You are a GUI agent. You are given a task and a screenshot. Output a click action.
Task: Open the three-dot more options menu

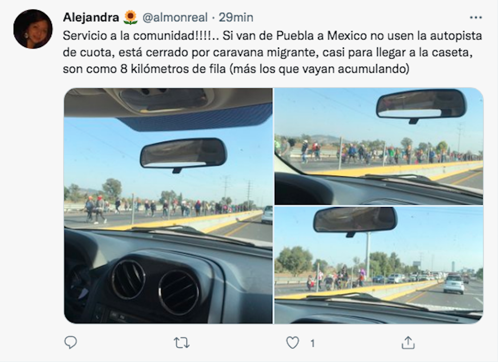coord(475,17)
